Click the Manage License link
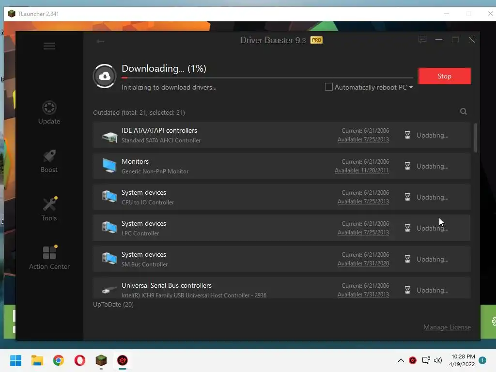The width and height of the screenshot is (496, 372). 447,327
